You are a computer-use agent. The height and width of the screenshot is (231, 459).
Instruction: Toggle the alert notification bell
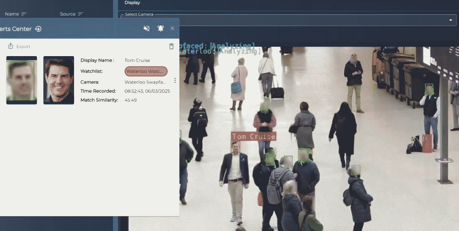(x=161, y=28)
